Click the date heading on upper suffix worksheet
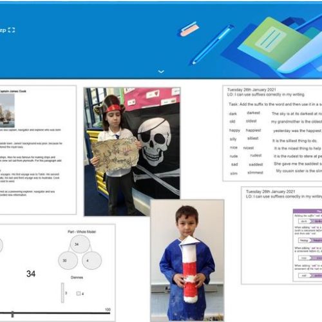Viewport: 322px width, 322px height. point(252,90)
